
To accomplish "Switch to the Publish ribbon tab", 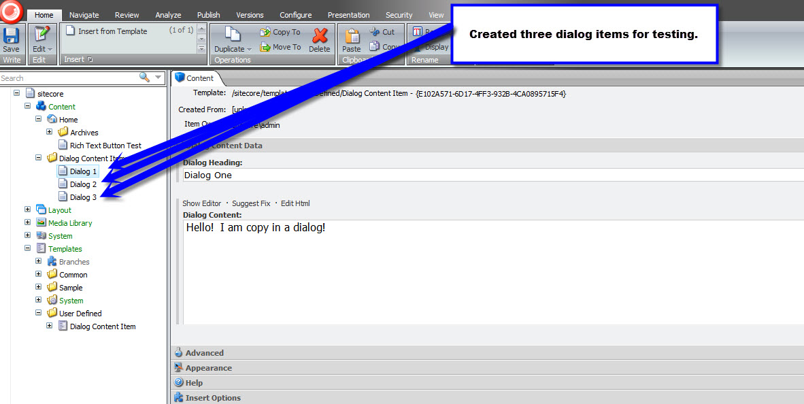I will (x=208, y=15).
